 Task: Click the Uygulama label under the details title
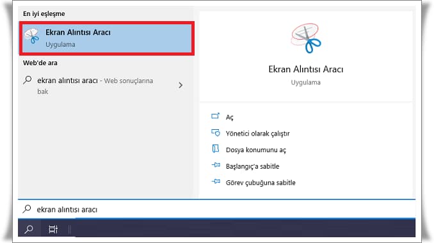point(305,82)
